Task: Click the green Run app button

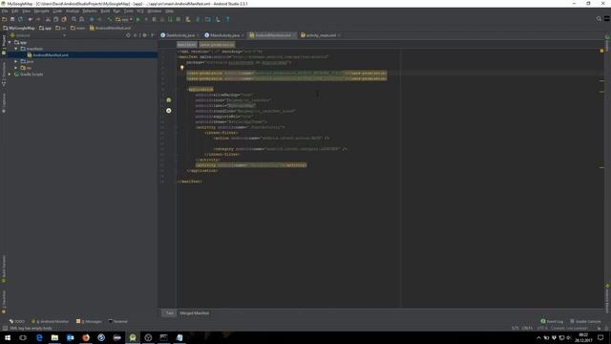Action: coord(137,19)
